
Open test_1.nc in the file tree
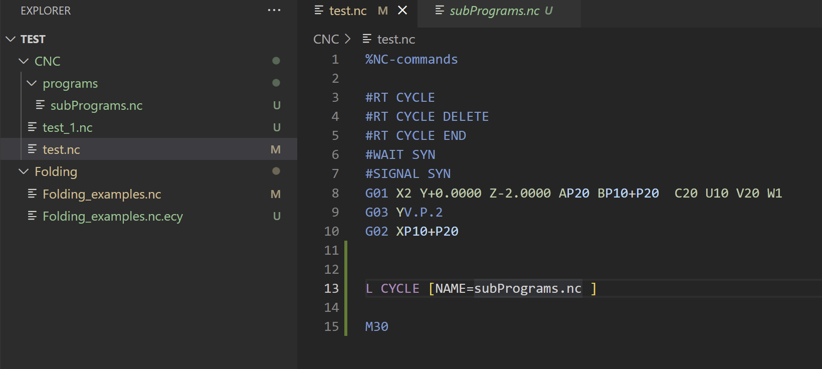pyautogui.click(x=68, y=127)
